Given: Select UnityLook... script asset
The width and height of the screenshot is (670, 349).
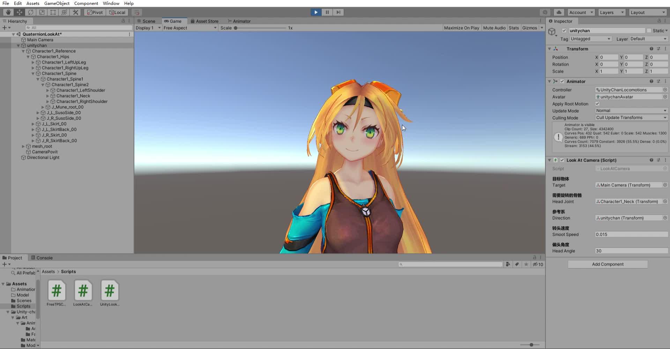Looking at the screenshot, I should [110, 293].
